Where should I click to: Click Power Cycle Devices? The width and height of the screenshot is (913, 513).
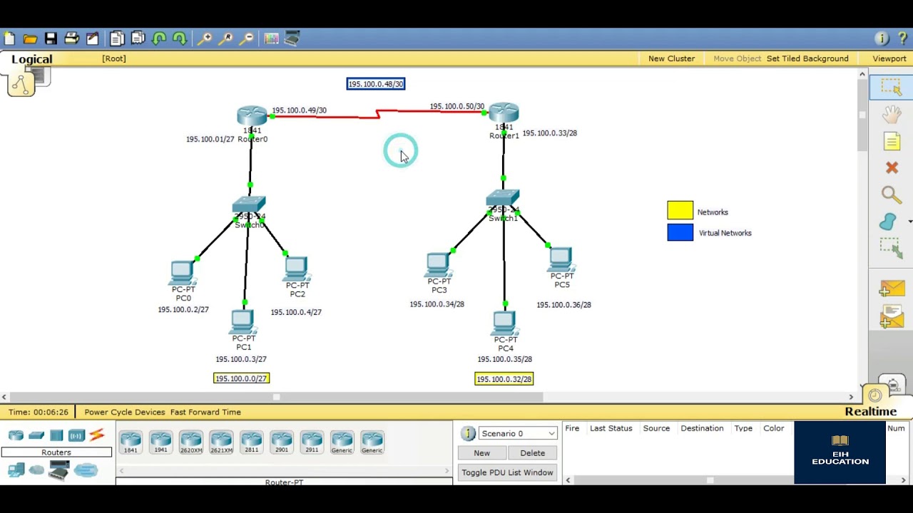tap(125, 412)
